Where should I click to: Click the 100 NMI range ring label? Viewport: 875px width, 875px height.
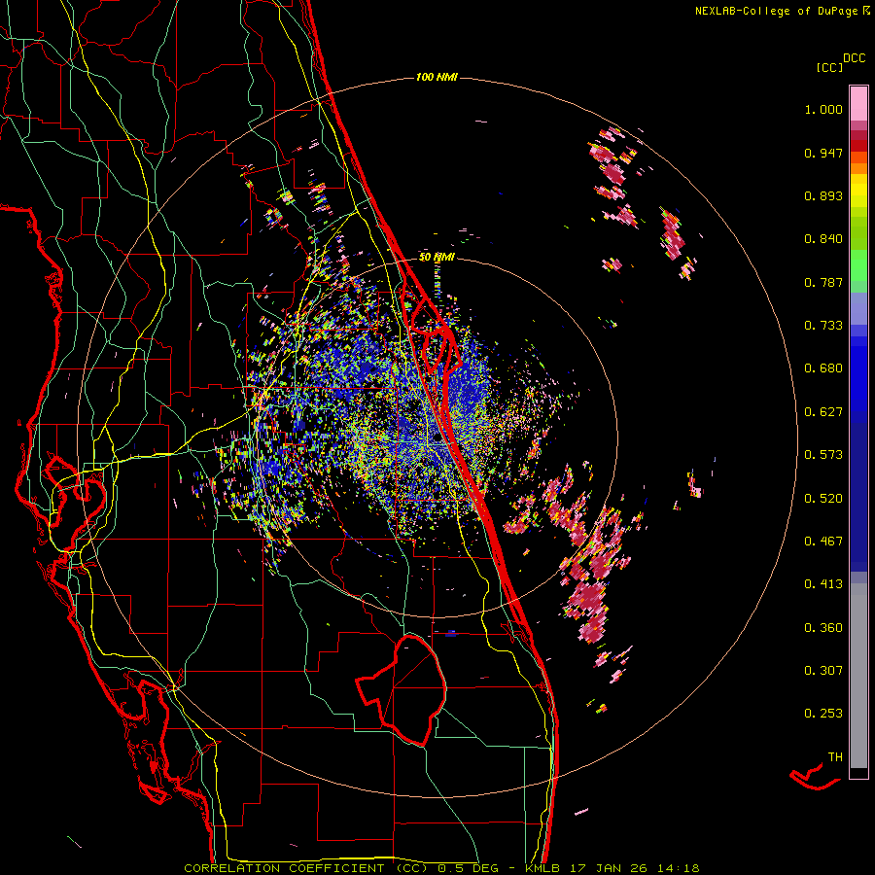[x=437, y=77]
